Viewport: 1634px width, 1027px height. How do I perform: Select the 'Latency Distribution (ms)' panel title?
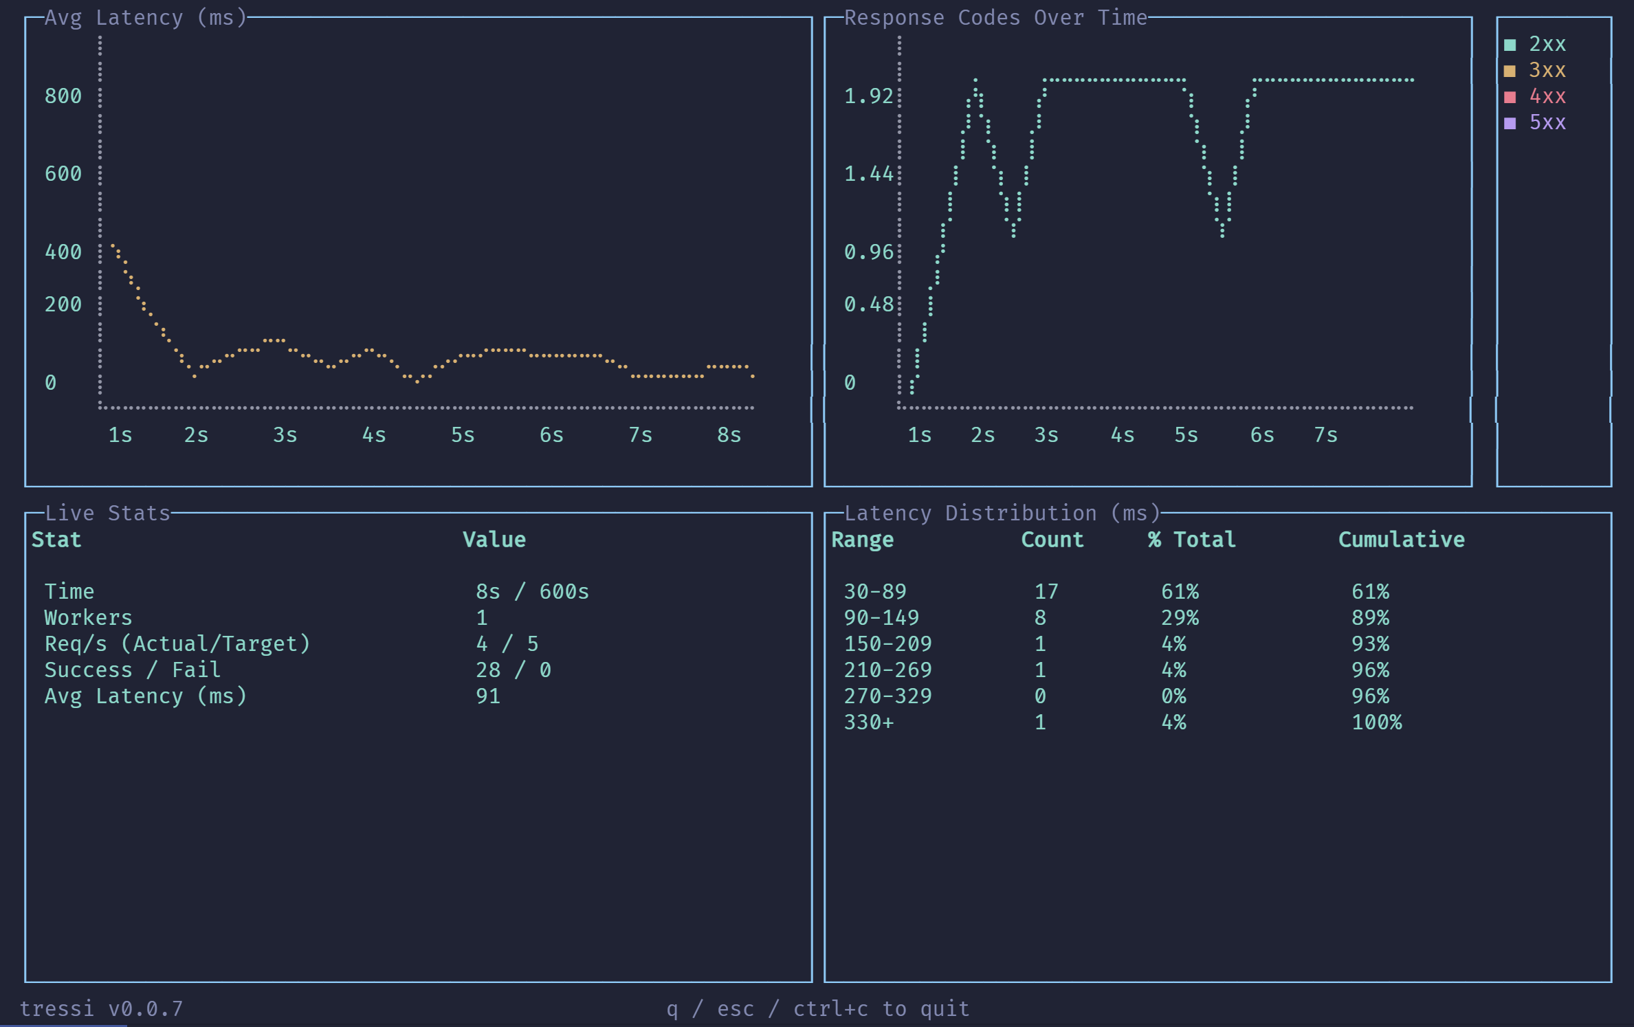click(1002, 513)
